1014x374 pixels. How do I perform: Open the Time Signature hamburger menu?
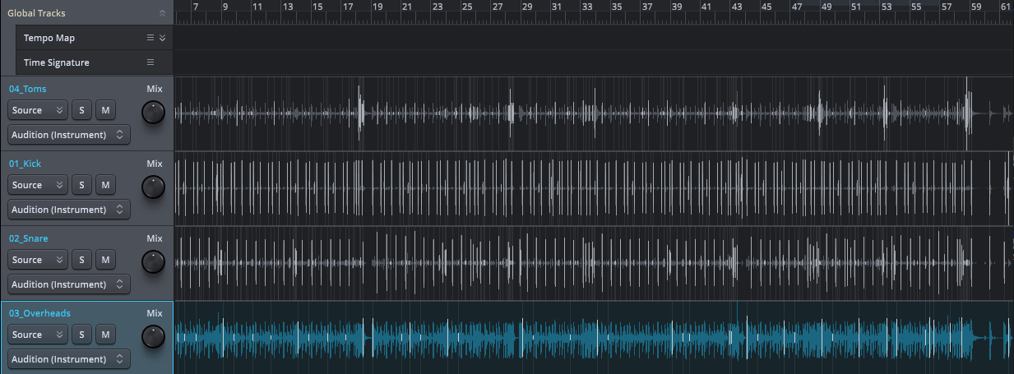click(x=150, y=62)
